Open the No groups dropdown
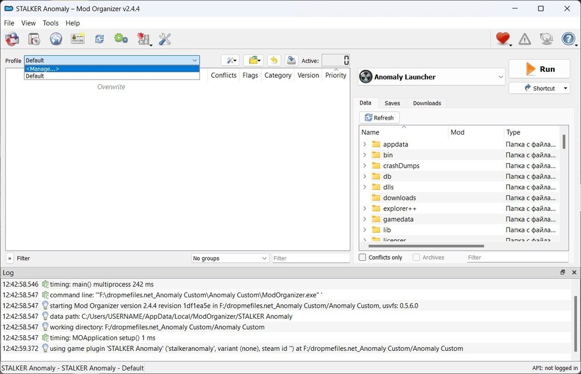Image resolution: width=581 pixels, height=374 pixels. click(x=230, y=258)
